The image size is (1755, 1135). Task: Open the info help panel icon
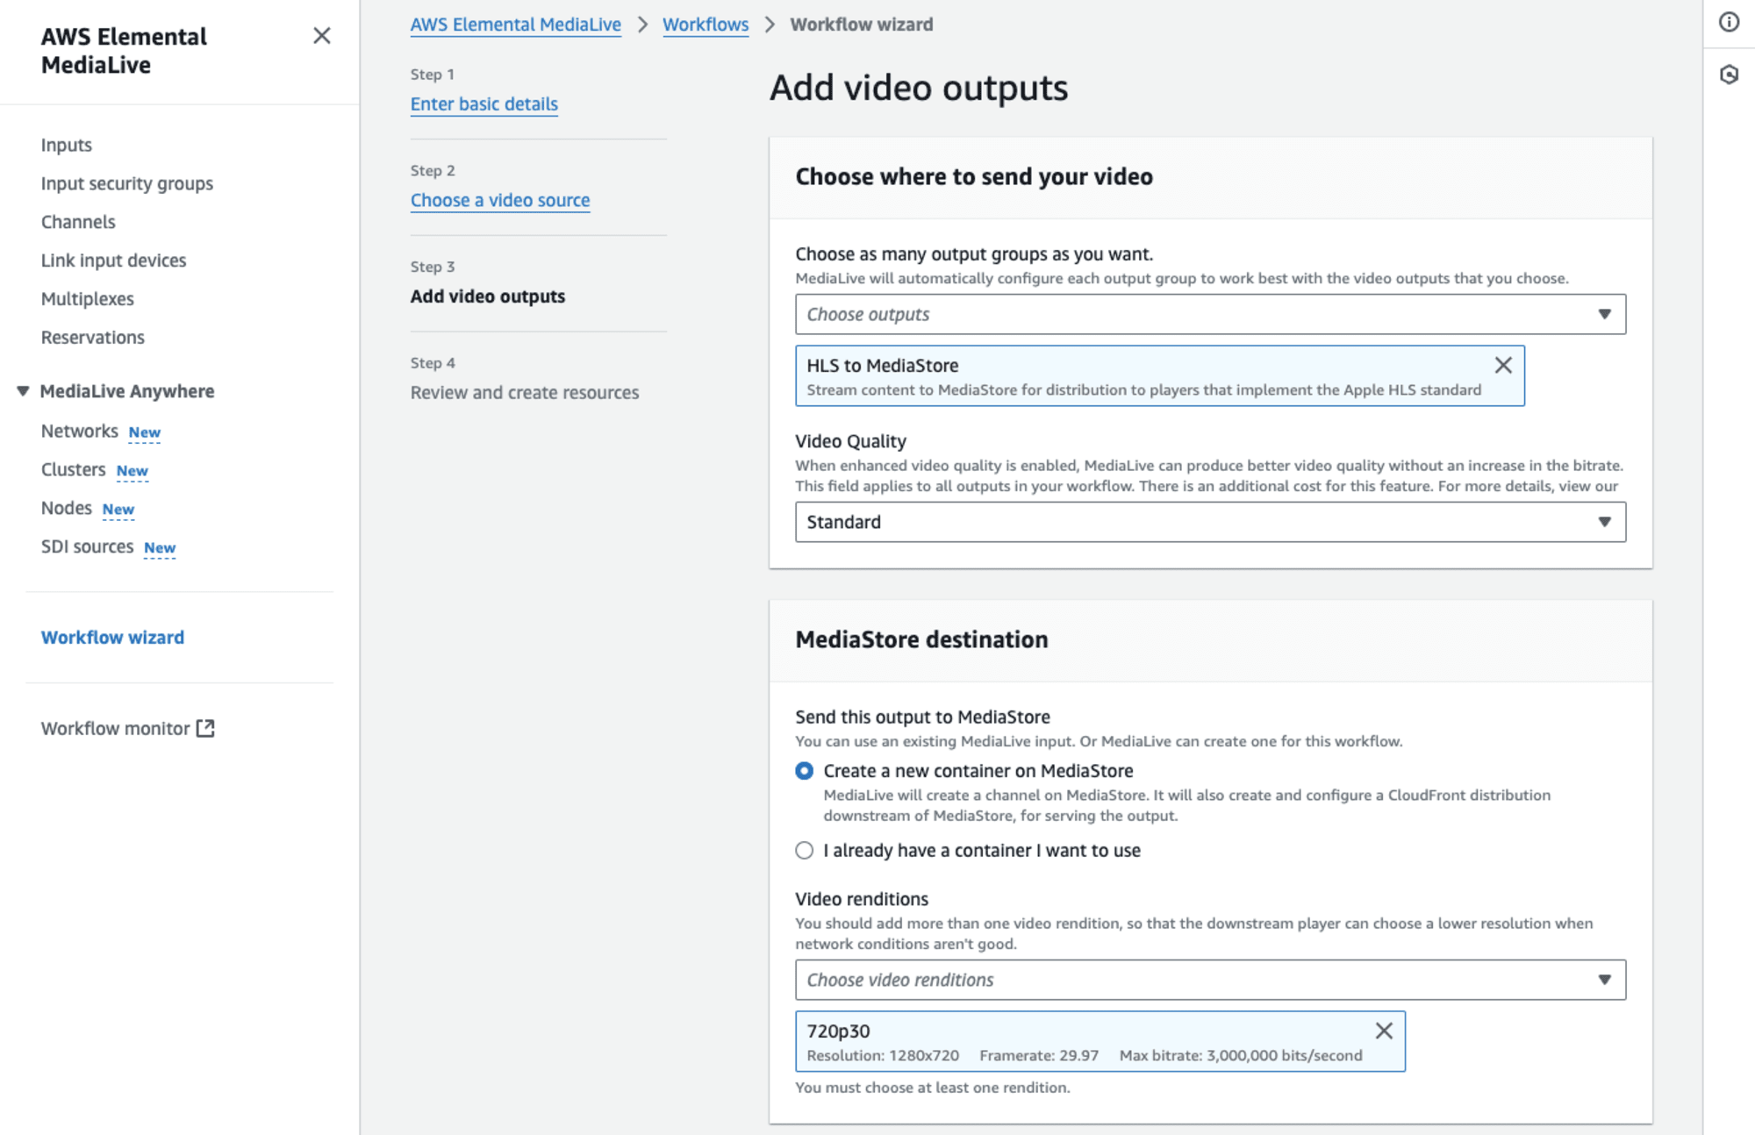(x=1729, y=22)
